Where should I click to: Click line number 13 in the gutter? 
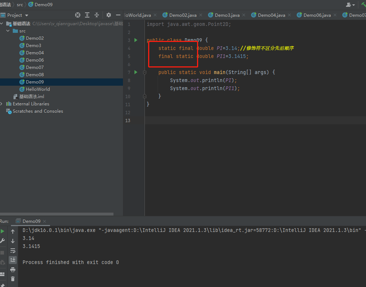(x=128, y=121)
